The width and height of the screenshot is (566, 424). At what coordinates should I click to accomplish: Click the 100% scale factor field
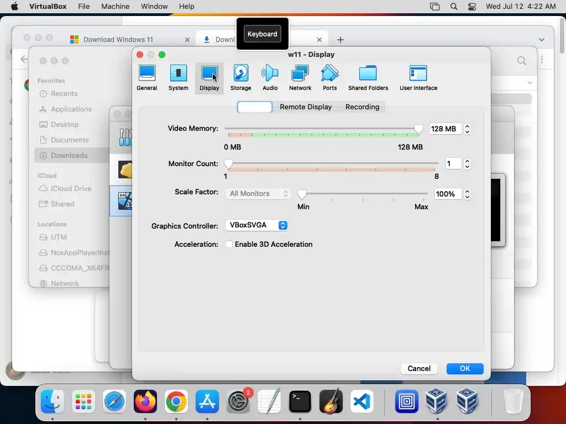[448, 194]
